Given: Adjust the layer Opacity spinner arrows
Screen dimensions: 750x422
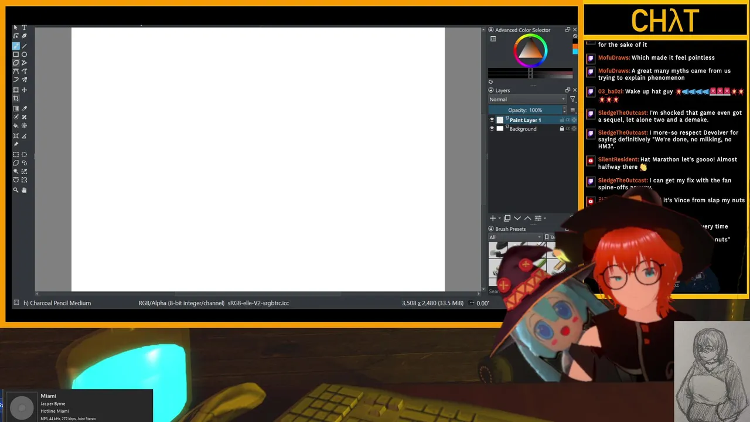Looking at the screenshot, I should 565,110.
